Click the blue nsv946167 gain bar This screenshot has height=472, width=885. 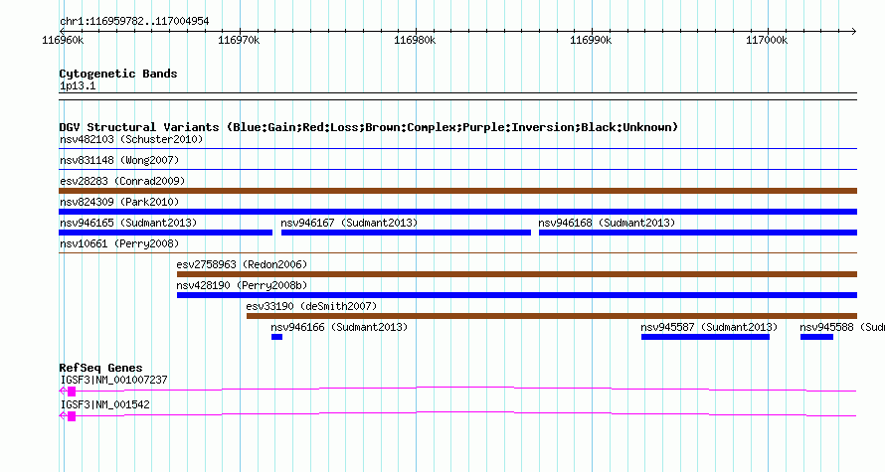tap(406, 233)
